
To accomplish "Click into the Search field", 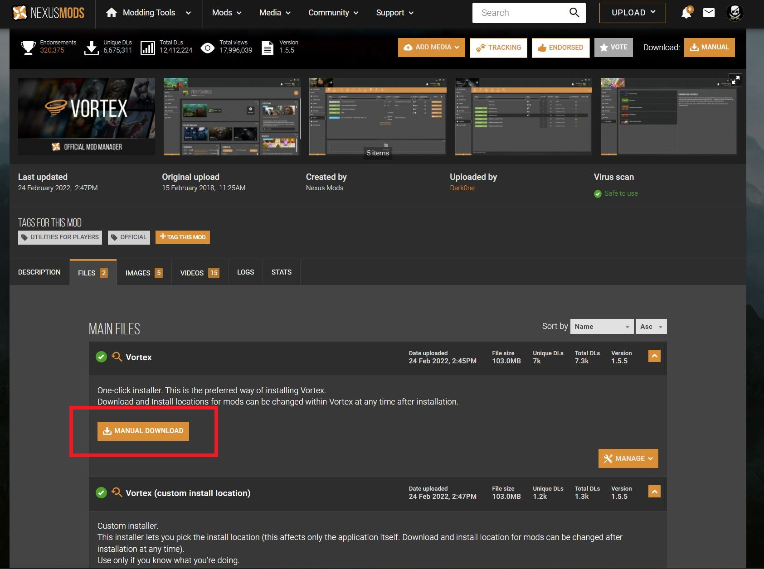I will click(x=521, y=13).
